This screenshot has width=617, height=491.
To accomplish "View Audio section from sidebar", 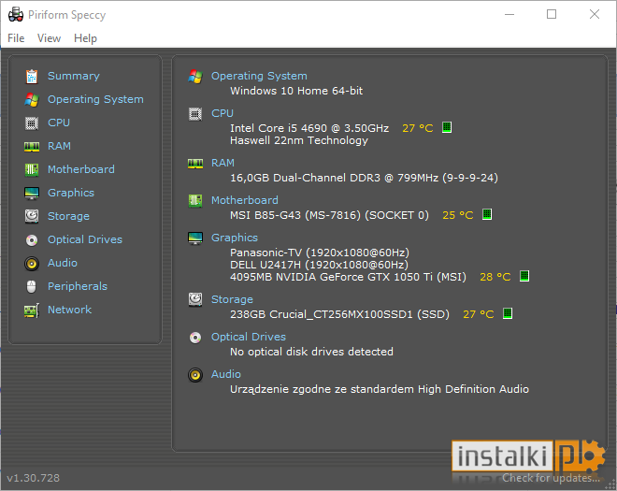I will coord(63,263).
